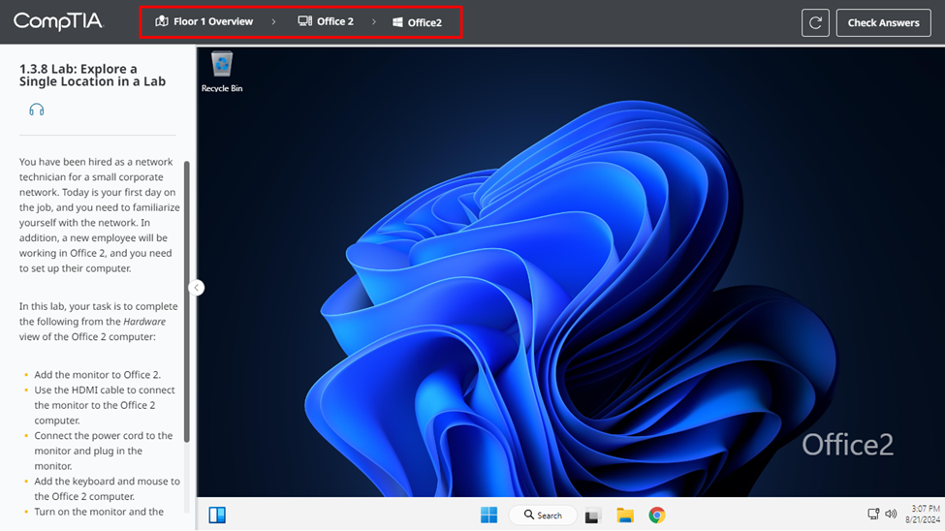The width and height of the screenshot is (945, 531).
Task: Open the clock and date flyout
Action: click(x=925, y=515)
